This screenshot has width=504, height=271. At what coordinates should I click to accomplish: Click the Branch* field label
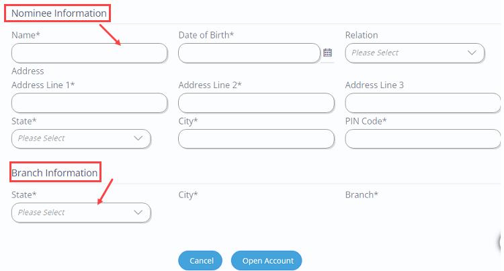pyautogui.click(x=362, y=195)
